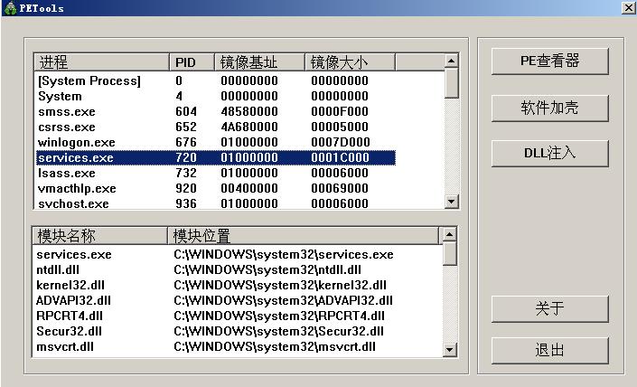Click path C:\WINDOWS\system32\ADVAPI32.dll
This screenshot has width=637, height=387.
click(x=283, y=301)
